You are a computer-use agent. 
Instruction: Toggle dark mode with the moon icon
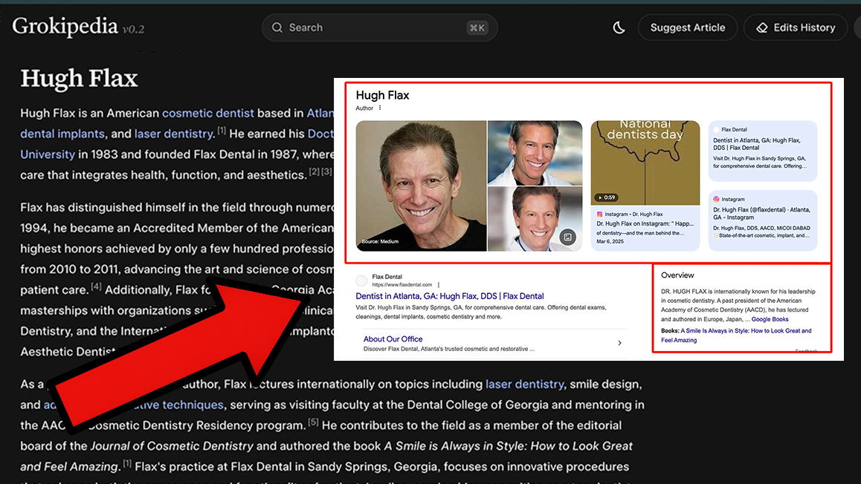tap(619, 27)
